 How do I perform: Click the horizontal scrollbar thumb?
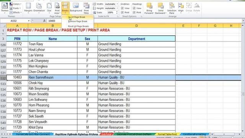[224, 134]
